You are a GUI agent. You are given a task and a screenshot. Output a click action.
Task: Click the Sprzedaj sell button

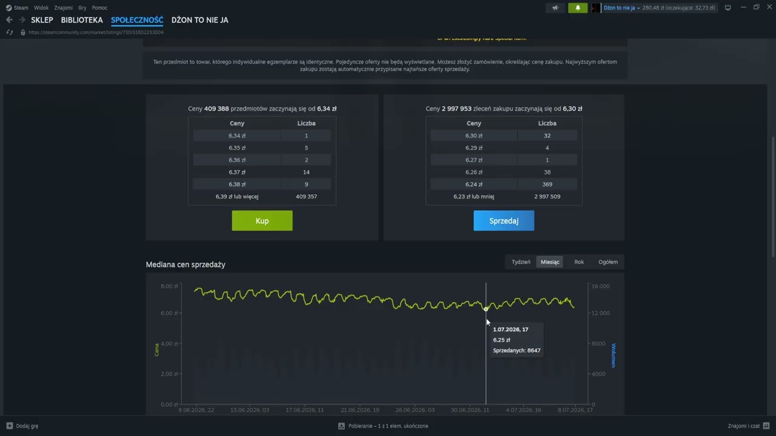(x=504, y=220)
